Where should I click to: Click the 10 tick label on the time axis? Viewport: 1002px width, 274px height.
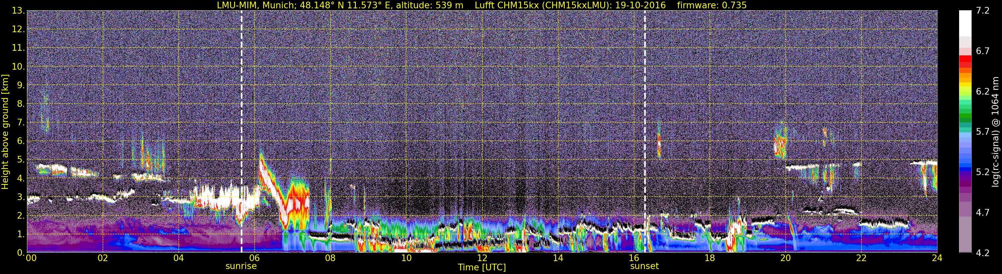click(406, 258)
